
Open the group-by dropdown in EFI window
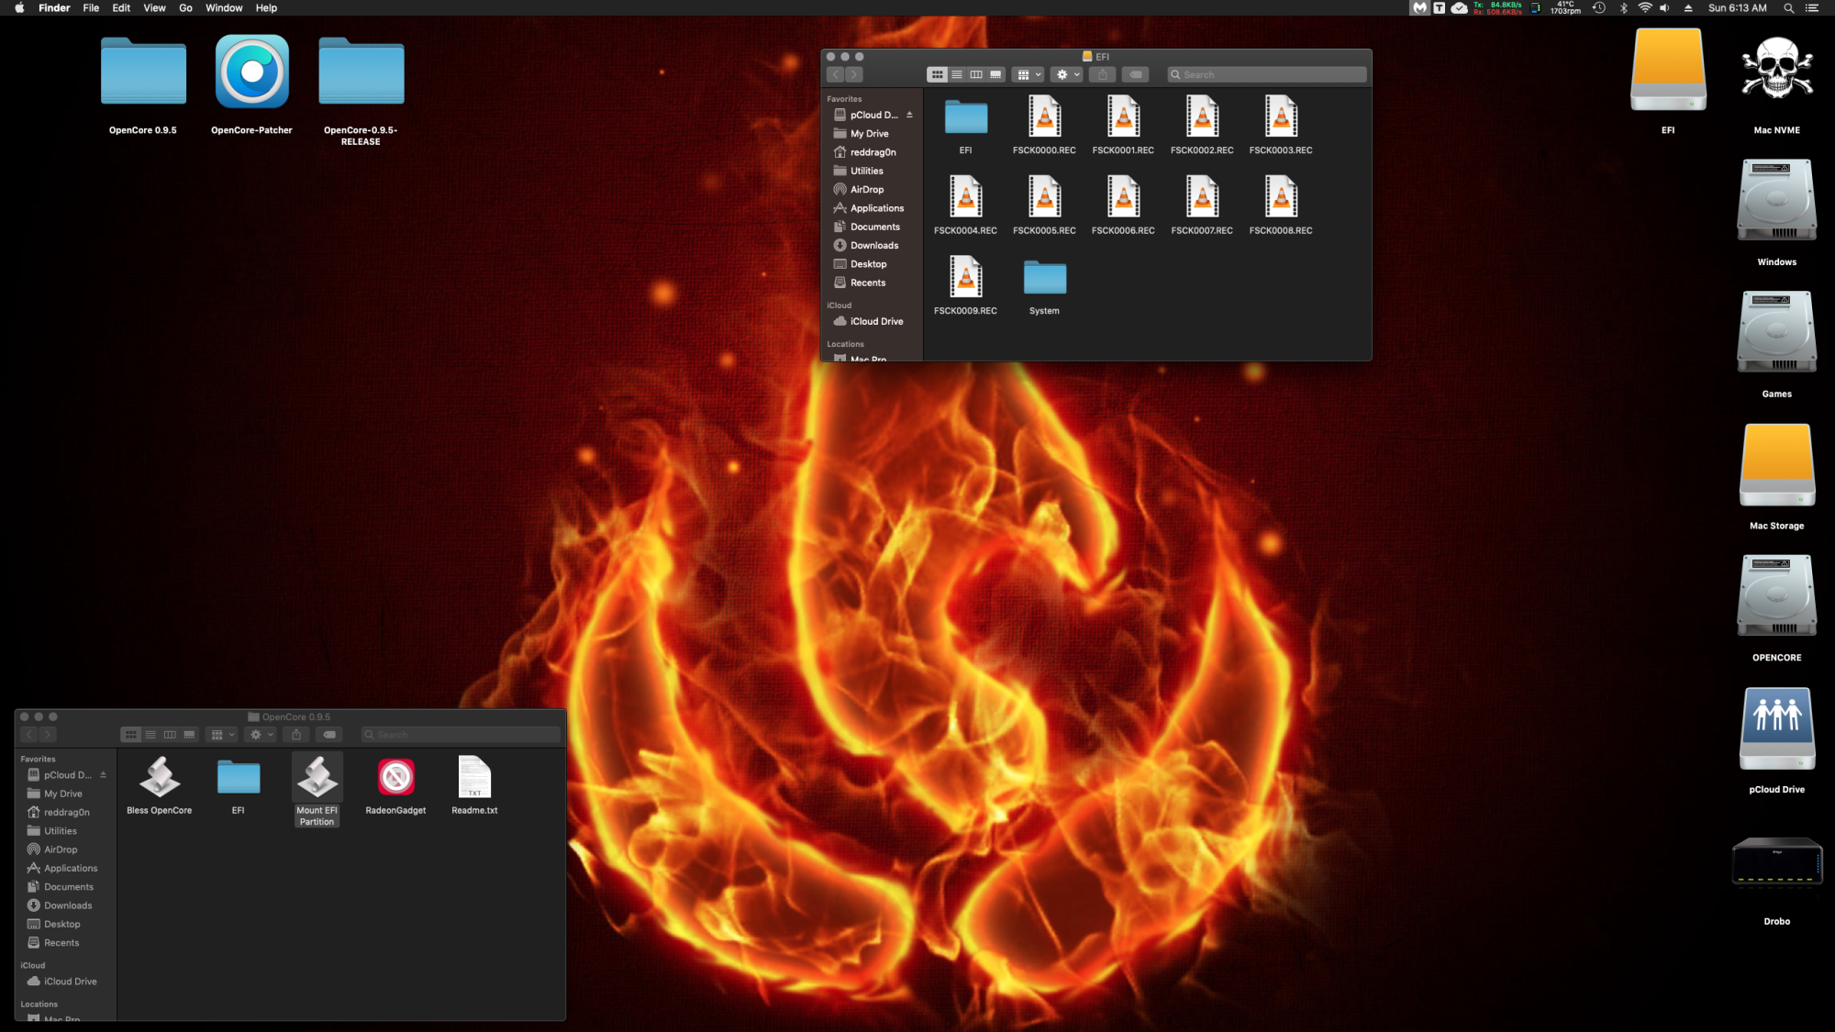tap(1029, 74)
